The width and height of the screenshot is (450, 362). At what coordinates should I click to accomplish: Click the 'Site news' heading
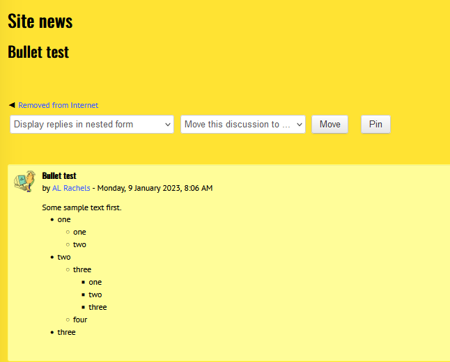pyautogui.click(x=40, y=21)
